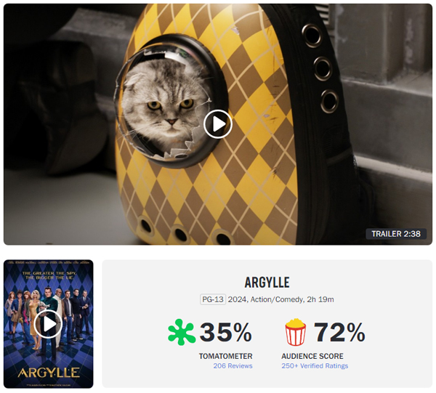Click the poster tagline text at top
Viewport: 436px width, 393px height.
(x=49, y=275)
